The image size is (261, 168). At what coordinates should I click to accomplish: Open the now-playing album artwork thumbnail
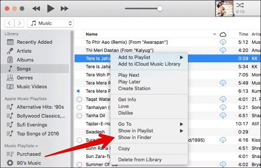click(224, 9)
